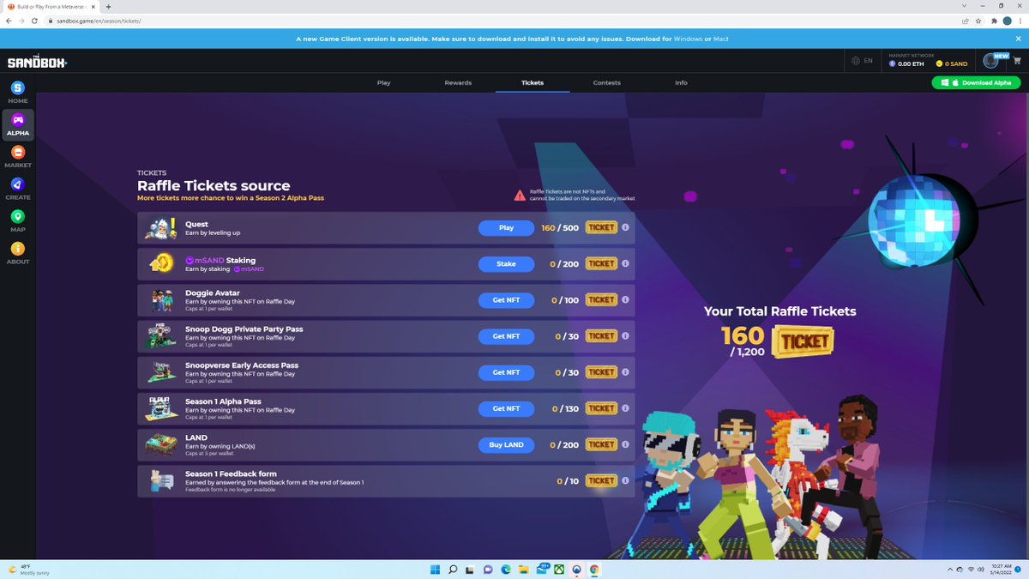The width and height of the screenshot is (1029, 579).
Task: Switch to the Contests tab
Action: coord(606,82)
